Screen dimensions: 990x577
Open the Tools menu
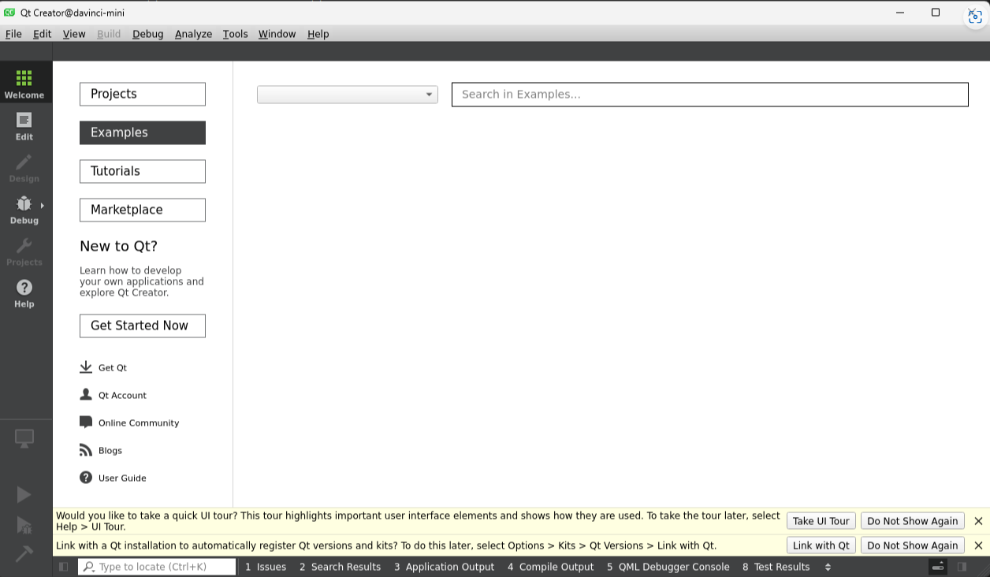pos(235,34)
